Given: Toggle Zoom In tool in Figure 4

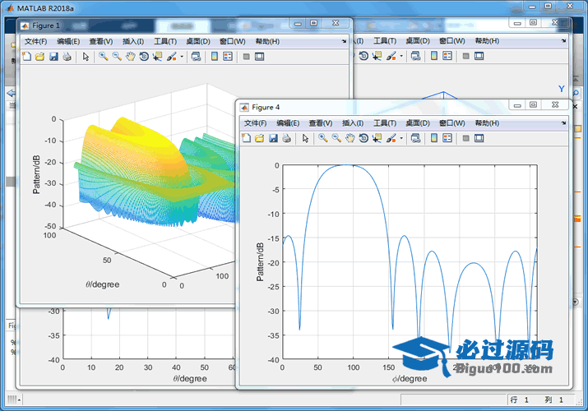Looking at the screenshot, I should pos(322,138).
